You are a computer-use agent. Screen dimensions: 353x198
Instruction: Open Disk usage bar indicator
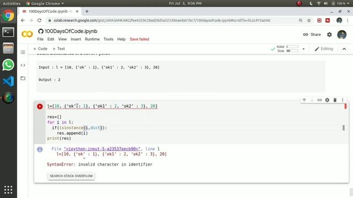292,51
